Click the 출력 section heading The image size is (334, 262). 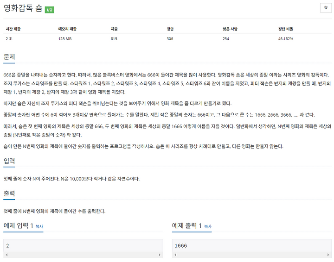(9, 193)
